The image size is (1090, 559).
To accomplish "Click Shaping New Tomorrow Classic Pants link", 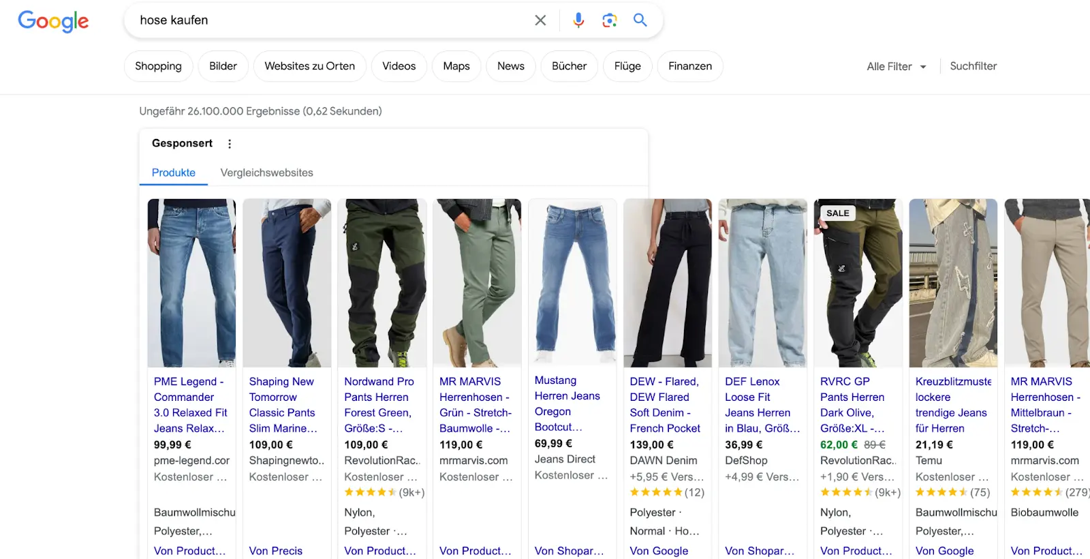I will point(283,405).
